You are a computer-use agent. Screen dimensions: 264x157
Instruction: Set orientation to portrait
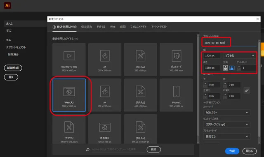point(225,68)
